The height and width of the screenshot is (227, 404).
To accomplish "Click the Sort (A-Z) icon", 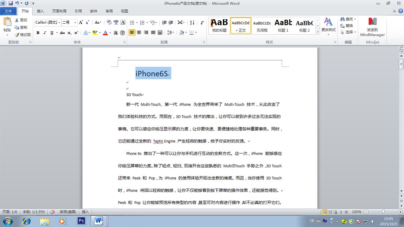I will click(x=192, y=22).
